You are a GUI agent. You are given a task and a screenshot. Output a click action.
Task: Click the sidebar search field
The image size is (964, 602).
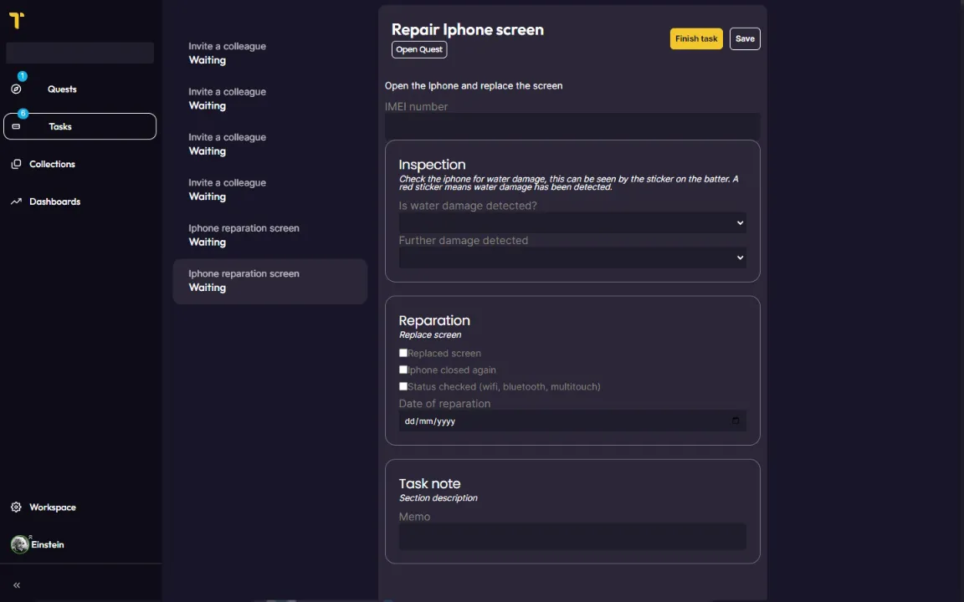80,53
